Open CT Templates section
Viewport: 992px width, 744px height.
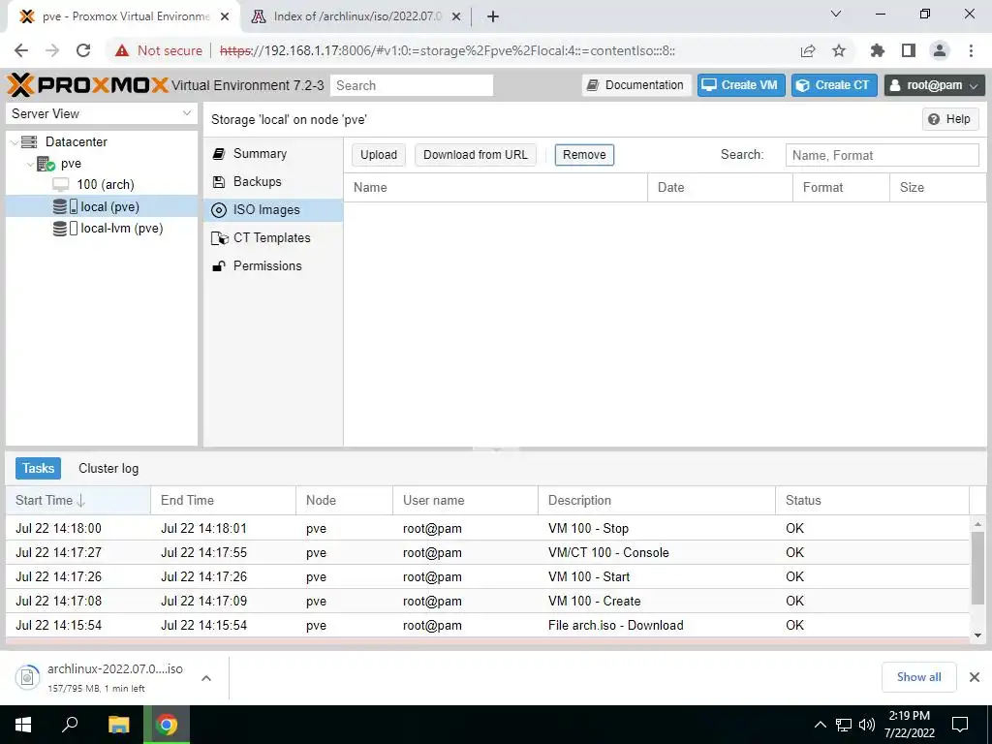click(x=273, y=238)
